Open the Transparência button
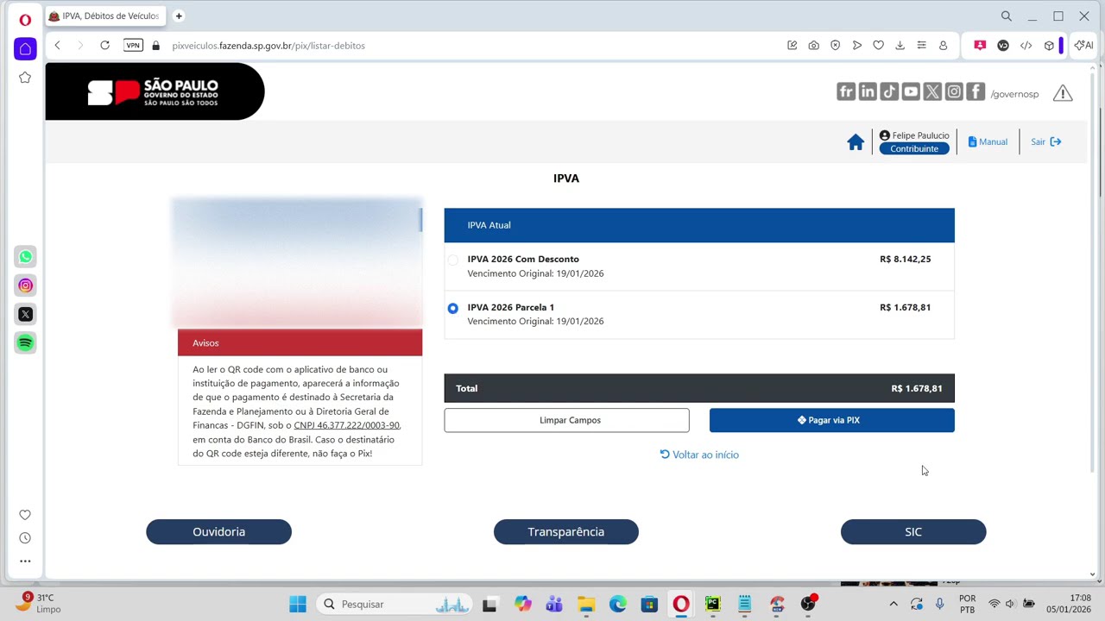The width and height of the screenshot is (1105, 621). [566, 532]
